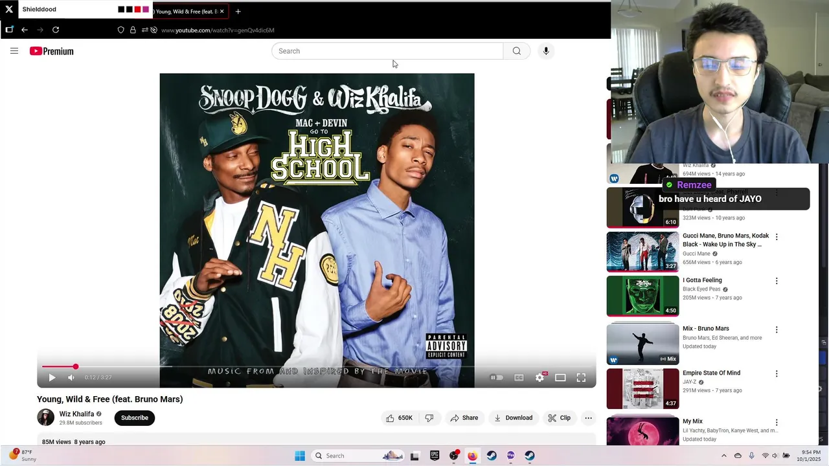Click the Gucci Mane channel name

pyautogui.click(x=696, y=254)
